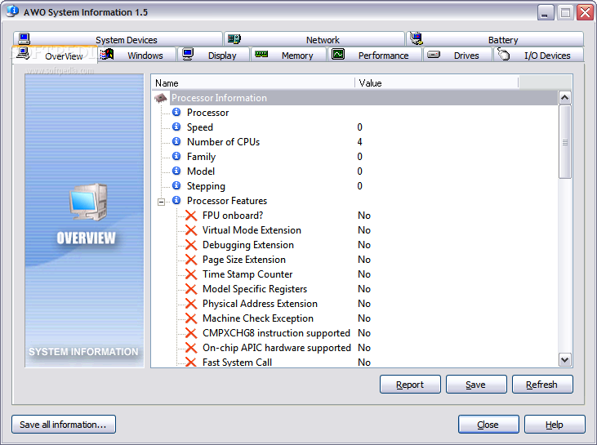Switch to the Drives tab

[457, 55]
